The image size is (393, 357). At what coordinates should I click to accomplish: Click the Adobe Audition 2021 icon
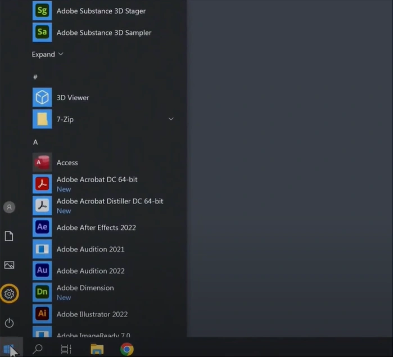pyautogui.click(x=42, y=249)
